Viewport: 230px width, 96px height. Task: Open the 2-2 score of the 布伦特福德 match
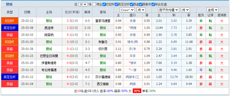69,70
